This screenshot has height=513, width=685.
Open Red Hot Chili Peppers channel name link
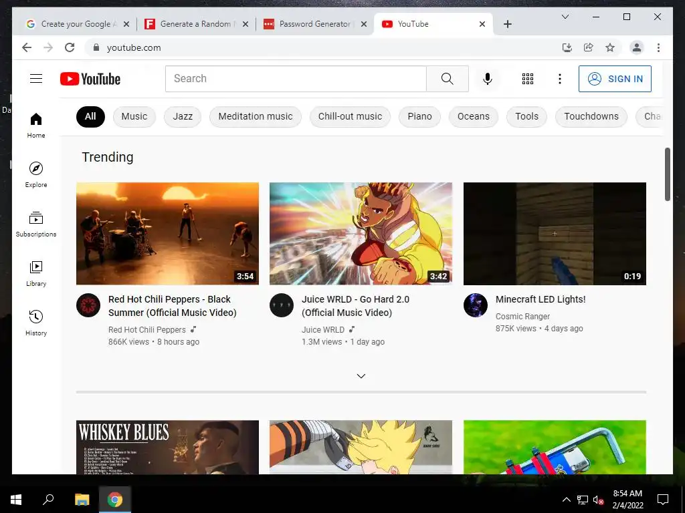[x=146, y=330]
